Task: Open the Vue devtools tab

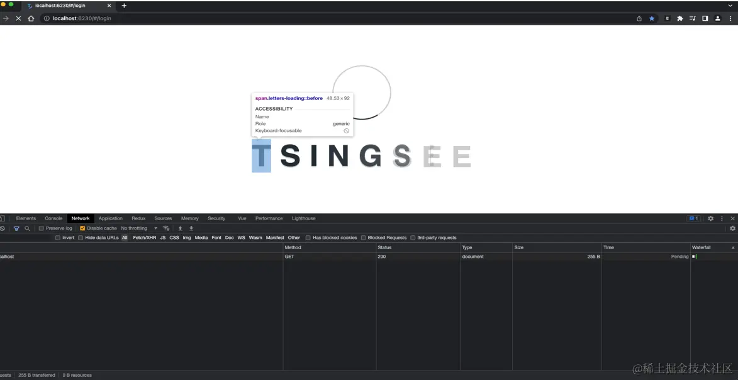Action: (242, 218)
